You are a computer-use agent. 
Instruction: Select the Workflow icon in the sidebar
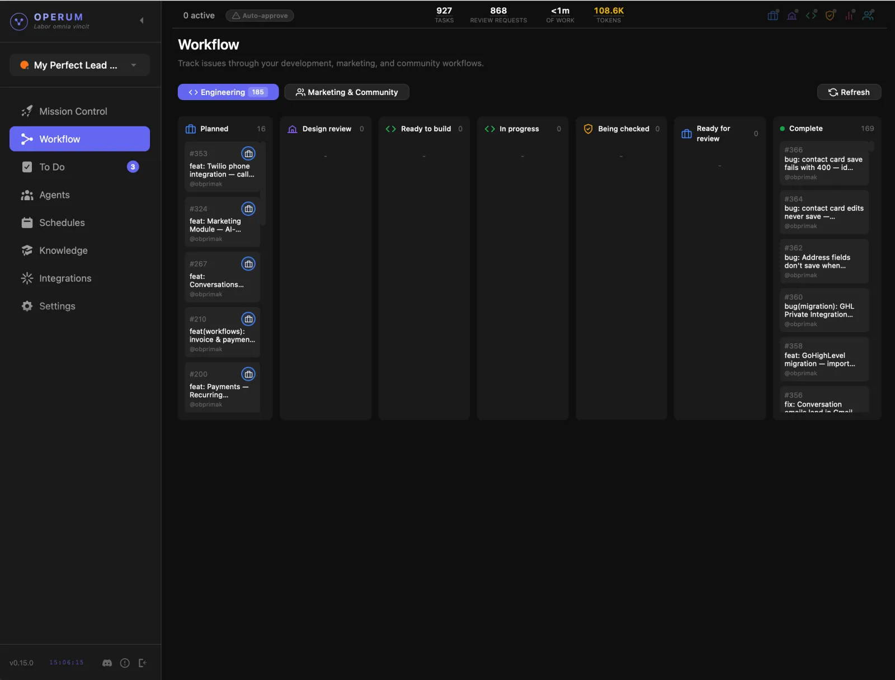click(x=26, y=139)
